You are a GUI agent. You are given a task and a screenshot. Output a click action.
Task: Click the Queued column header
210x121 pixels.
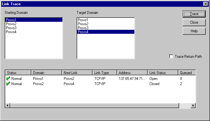click(187, 73)
